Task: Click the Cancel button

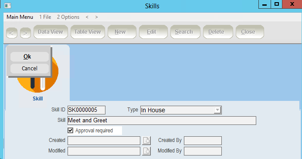Action: pyautogui.click(x=30, y=69)
